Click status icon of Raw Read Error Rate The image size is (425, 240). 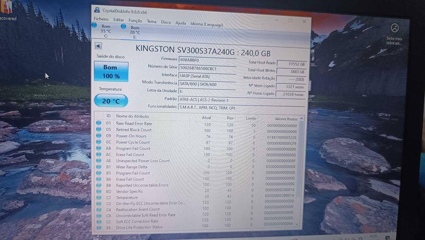coord(99,123)
